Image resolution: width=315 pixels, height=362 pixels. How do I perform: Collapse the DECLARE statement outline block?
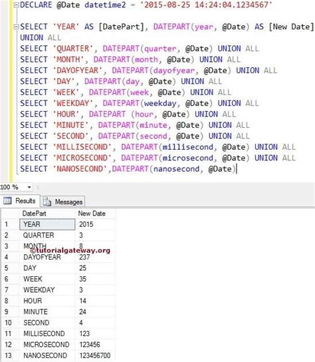(16, 5)
